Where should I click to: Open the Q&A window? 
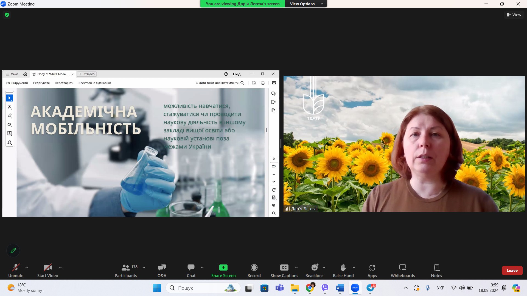[x=162, y=270]
